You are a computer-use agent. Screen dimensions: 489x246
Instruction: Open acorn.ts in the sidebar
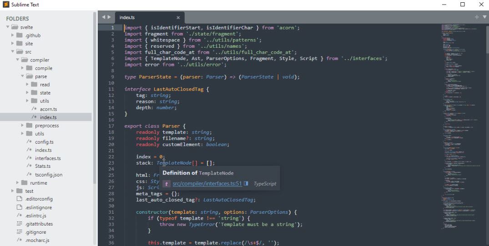(x=48, y=109)
